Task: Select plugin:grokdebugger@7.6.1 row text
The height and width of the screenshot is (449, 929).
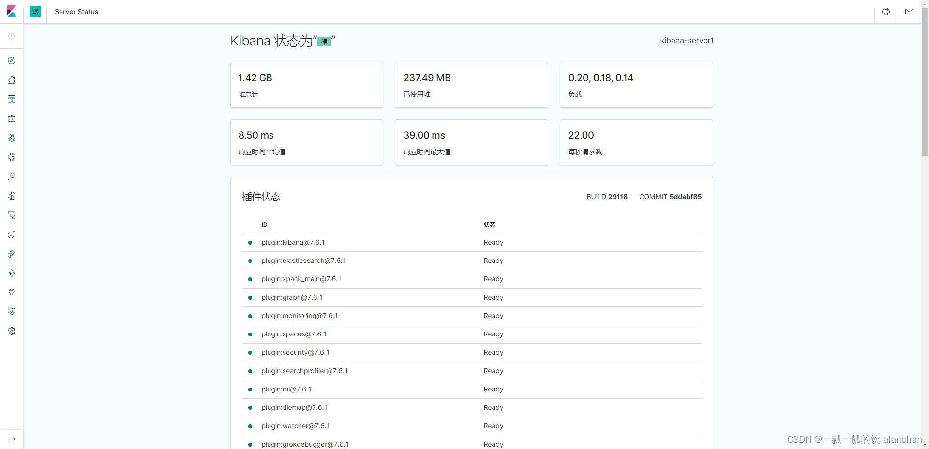Action: (305, 445)
